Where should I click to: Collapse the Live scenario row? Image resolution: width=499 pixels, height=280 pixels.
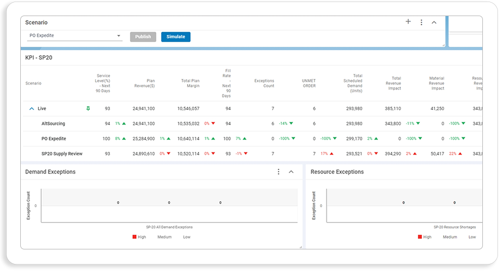pyautogui.click(x=32, y=108)
